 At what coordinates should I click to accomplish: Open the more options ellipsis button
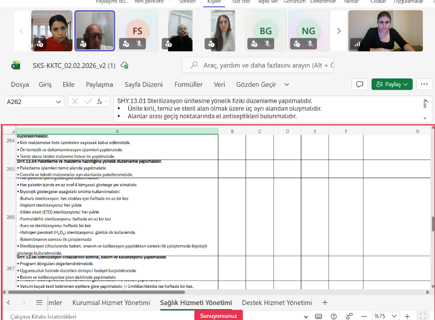point(424,84)
